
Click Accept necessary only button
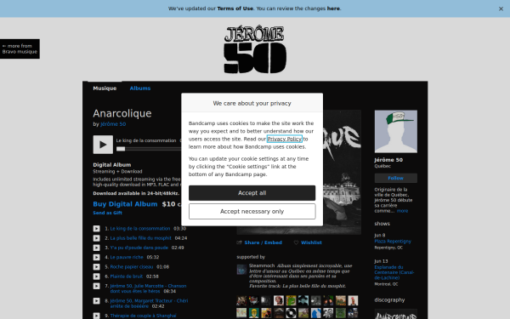pos(252,212)
